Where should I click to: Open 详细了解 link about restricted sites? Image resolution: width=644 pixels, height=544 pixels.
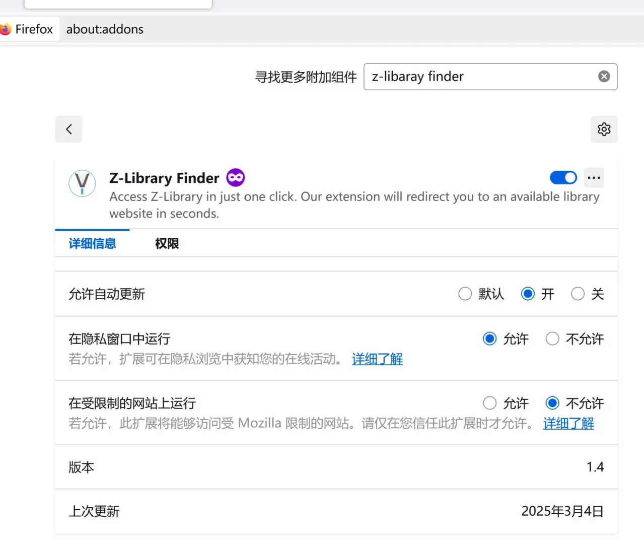click(568, 424)
